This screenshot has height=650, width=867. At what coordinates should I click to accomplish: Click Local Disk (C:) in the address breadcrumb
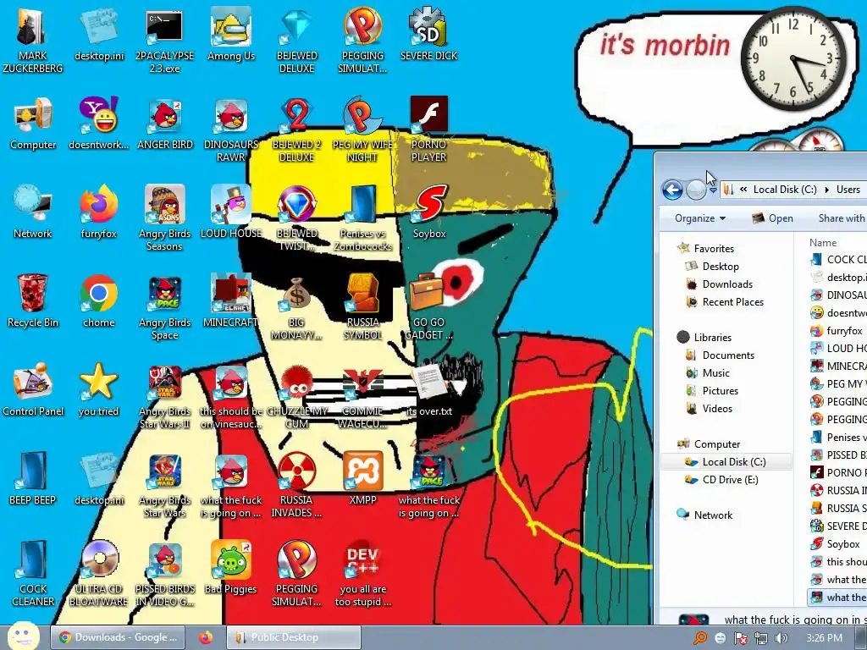click(x=785, y=190)
